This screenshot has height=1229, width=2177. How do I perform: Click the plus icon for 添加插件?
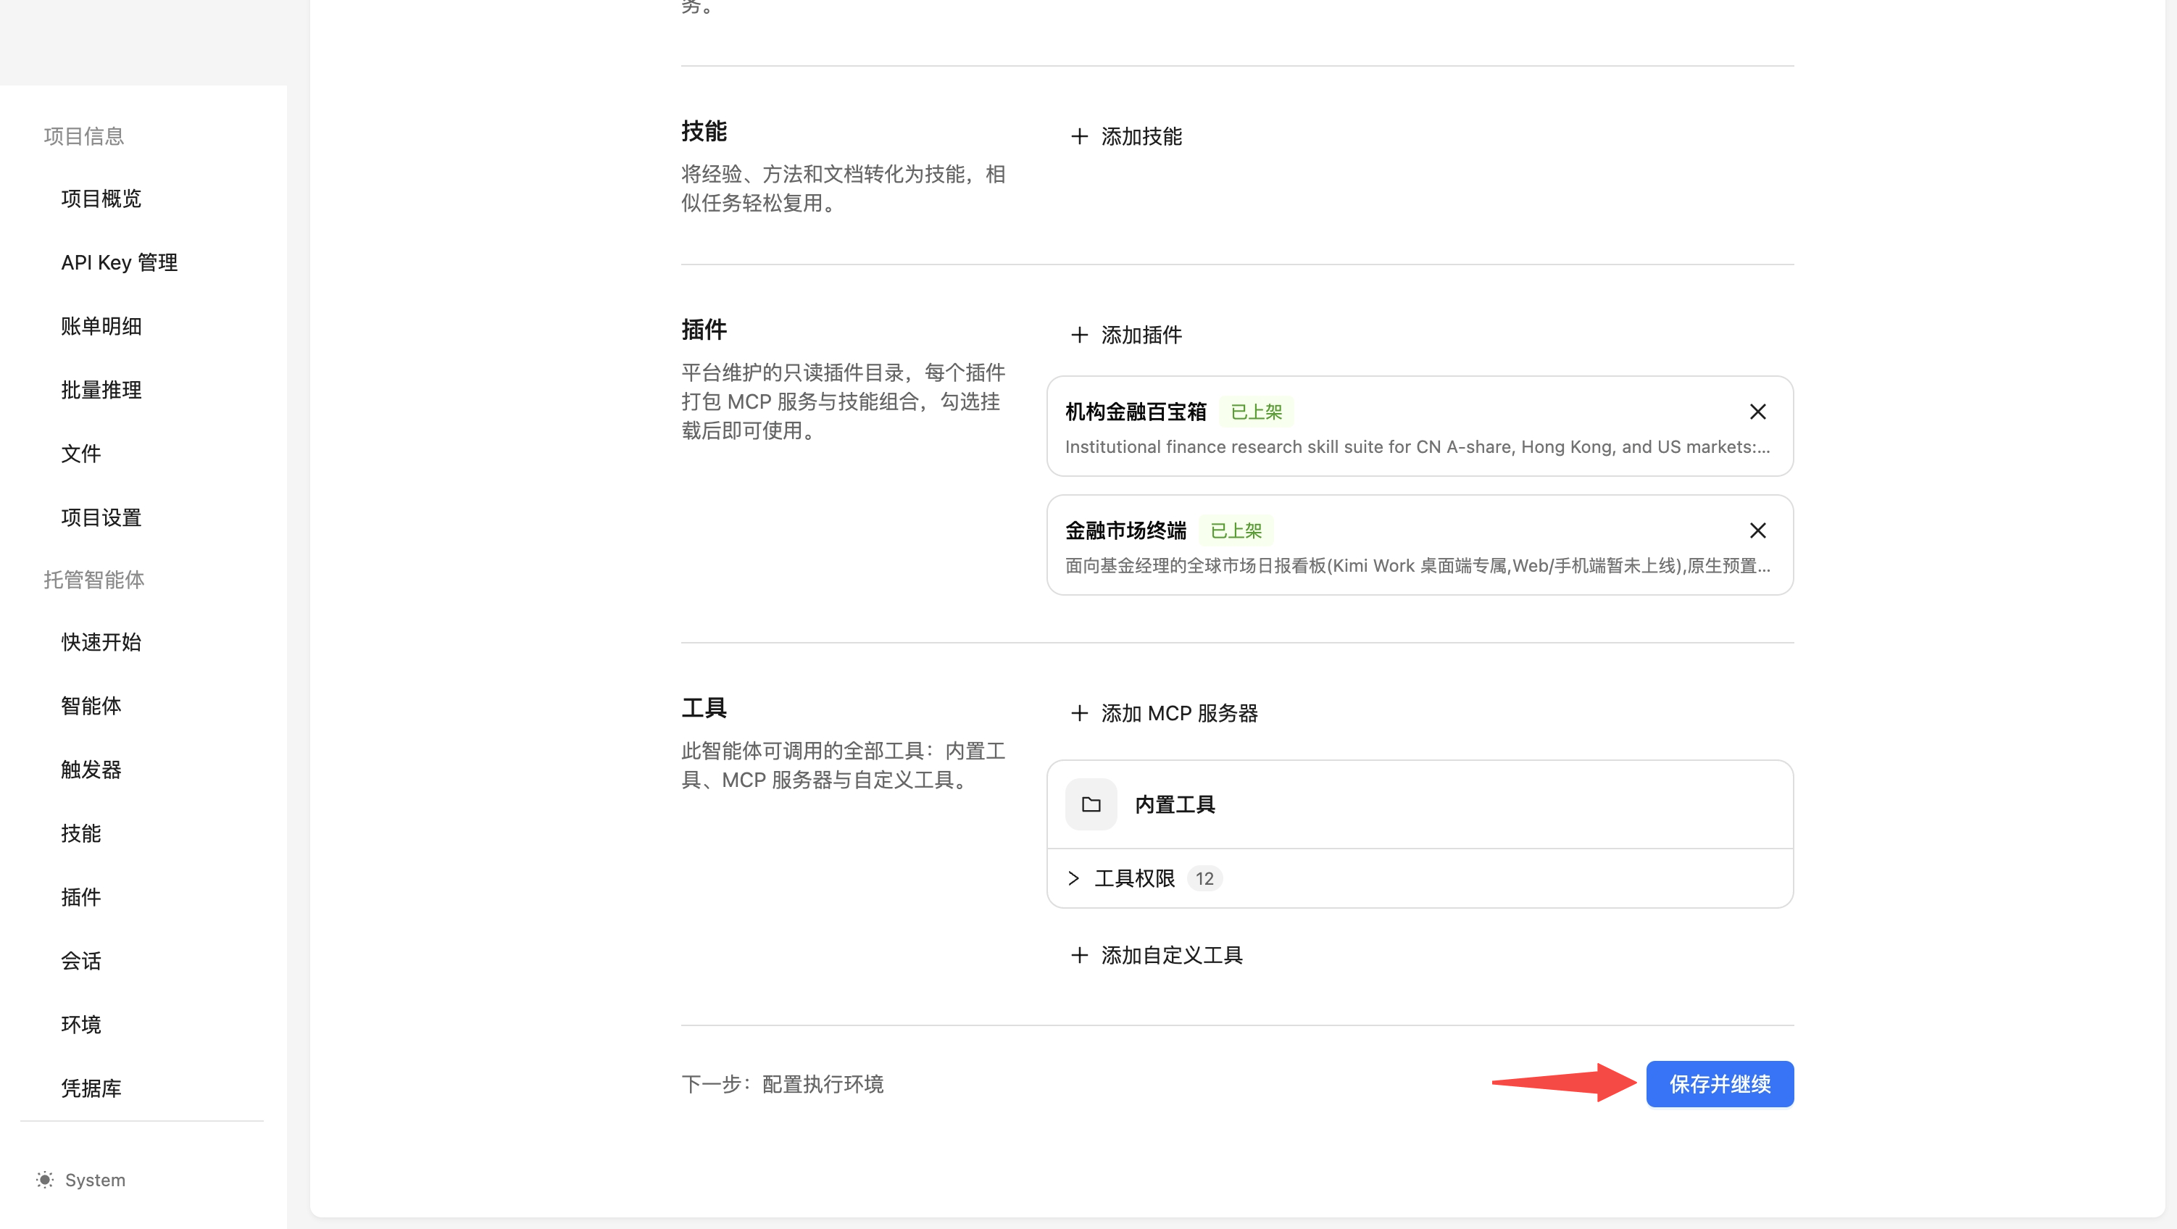(x=1079, y=335)
